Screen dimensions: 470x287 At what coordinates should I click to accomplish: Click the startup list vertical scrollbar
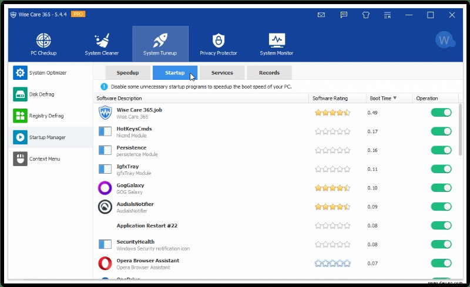[x=461, y=130]
